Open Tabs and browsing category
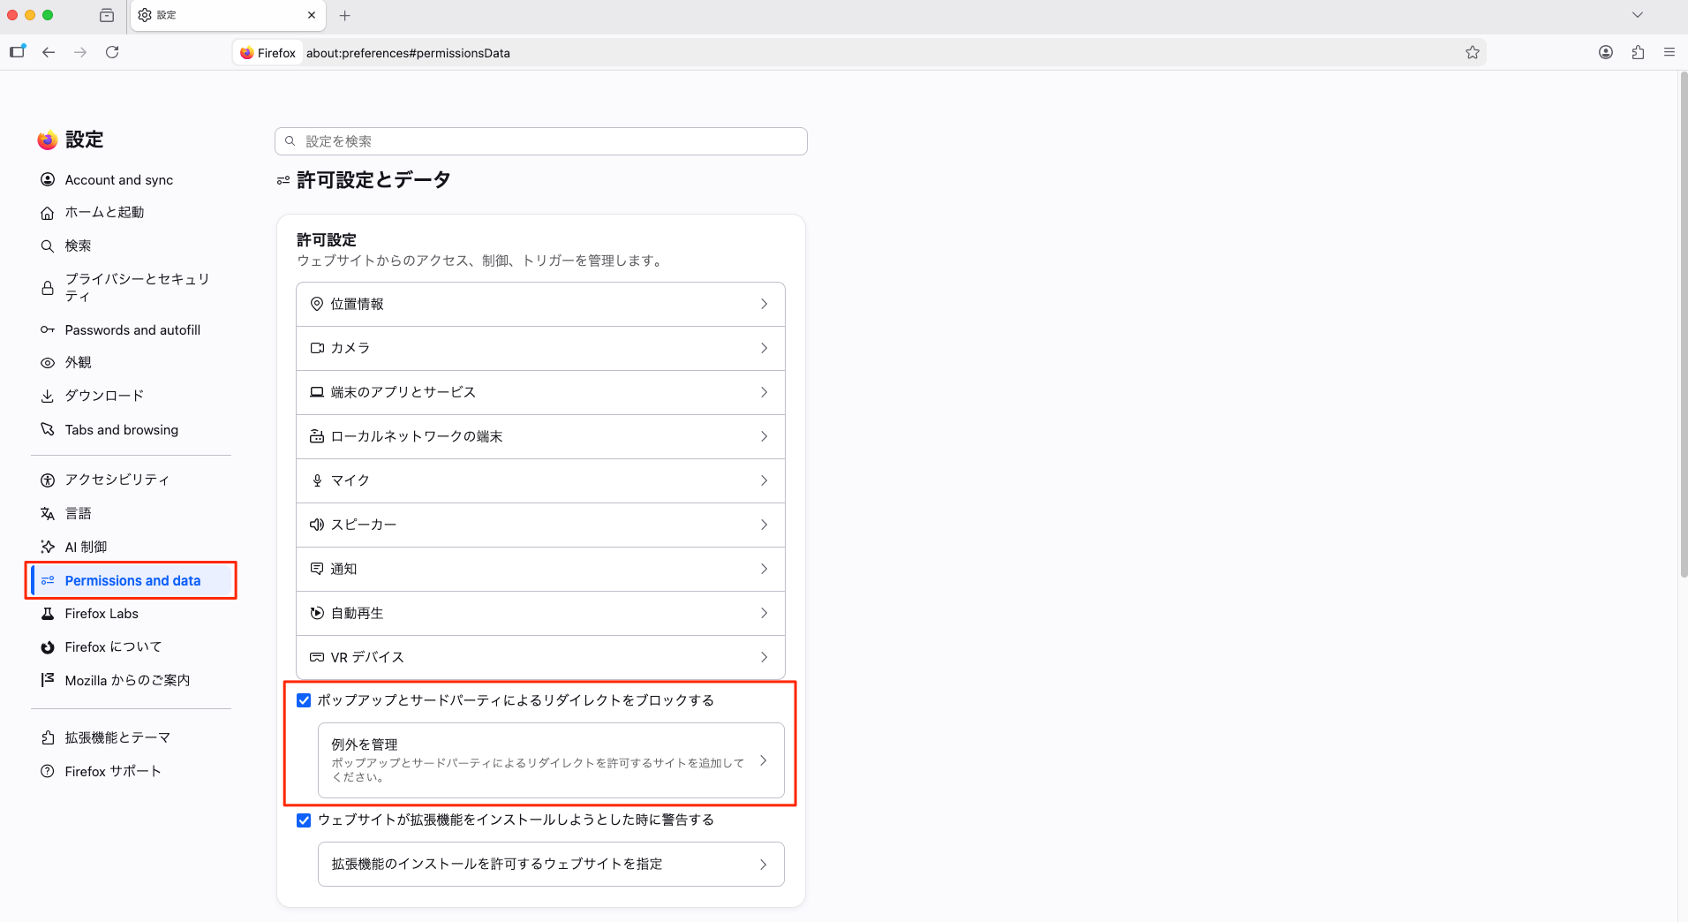 tap(131, 430)
